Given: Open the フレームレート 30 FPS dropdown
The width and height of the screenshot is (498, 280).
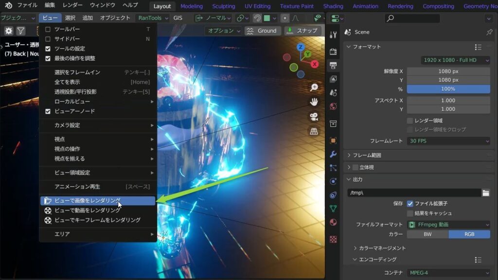Looking at the screenshot, I should (448, 141).
